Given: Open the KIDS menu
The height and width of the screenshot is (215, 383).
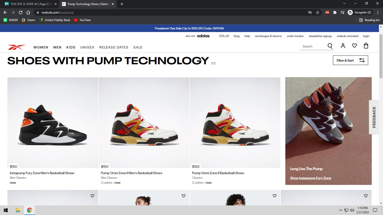Looking at the screenshot, I should (x=71, y=47).
